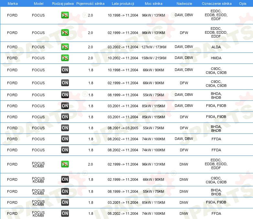The width and height of the screenshot is (253, 219).
Task: Select the 158kW / 215KM power cell
Action: tap(154, 58)
